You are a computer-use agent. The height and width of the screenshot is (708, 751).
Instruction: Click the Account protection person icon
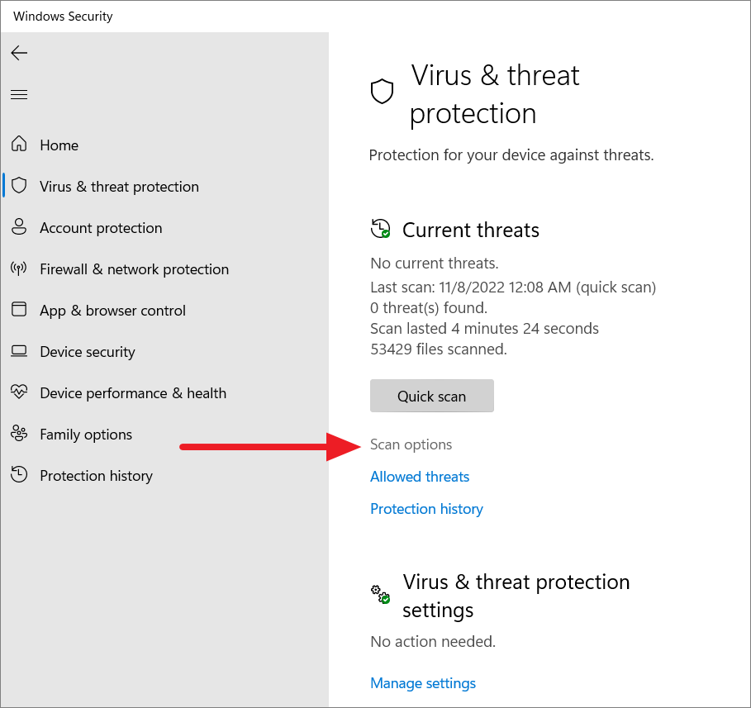pos(19,226)
